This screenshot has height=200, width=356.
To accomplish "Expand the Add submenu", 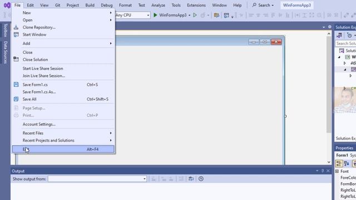I will click(x=63, y=43).
